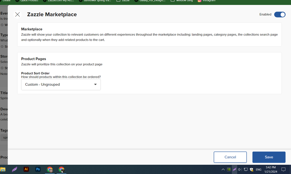
Task: Switch to first Chrome window in taskbar
Action: click(x=50, y=169)
